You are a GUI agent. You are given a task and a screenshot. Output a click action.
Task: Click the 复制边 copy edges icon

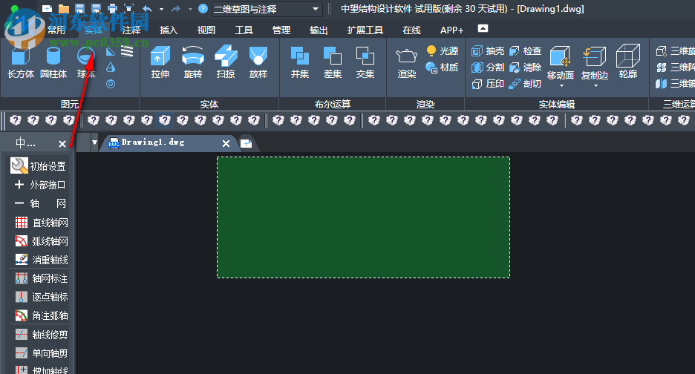click(x=594, y=58)
